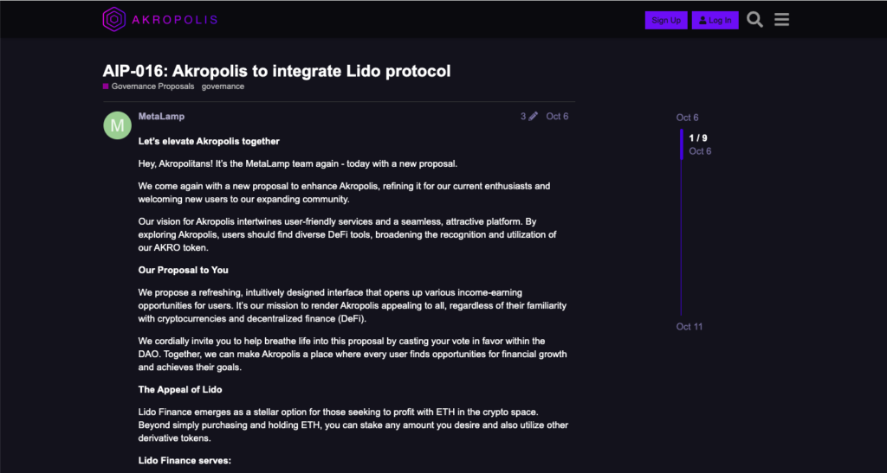Jump to the Oct 6 timeline start date
Viewport: 887px width, 473px height.
(x=687, y=118)
